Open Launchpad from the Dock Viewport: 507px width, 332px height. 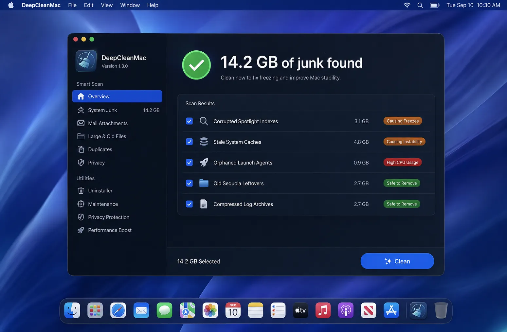click(95, 310)
